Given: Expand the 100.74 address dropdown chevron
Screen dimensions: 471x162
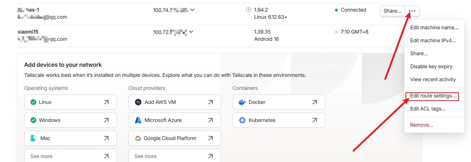Looking at the screenshot, I should click(192, 10).
